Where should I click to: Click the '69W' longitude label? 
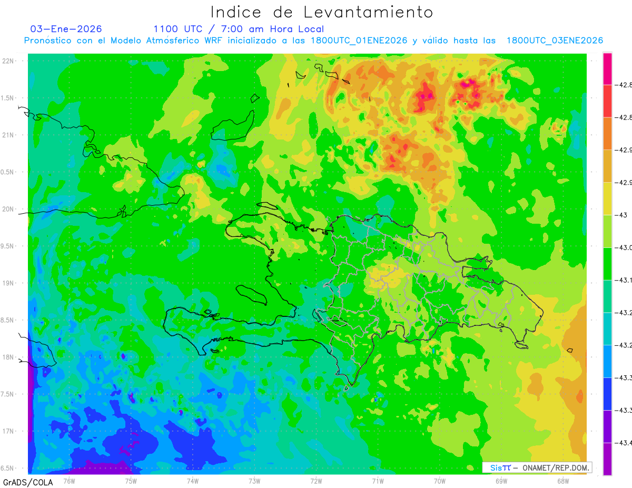click(501, 481)
